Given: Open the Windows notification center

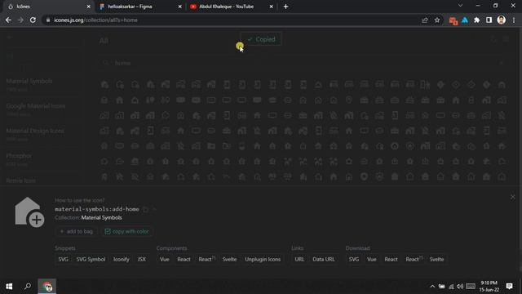Looking at the screenshot, I should (x=509, y=287).
